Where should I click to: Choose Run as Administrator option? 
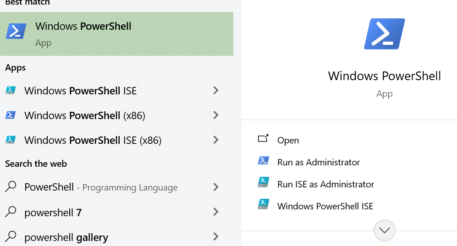coord(319,162)
